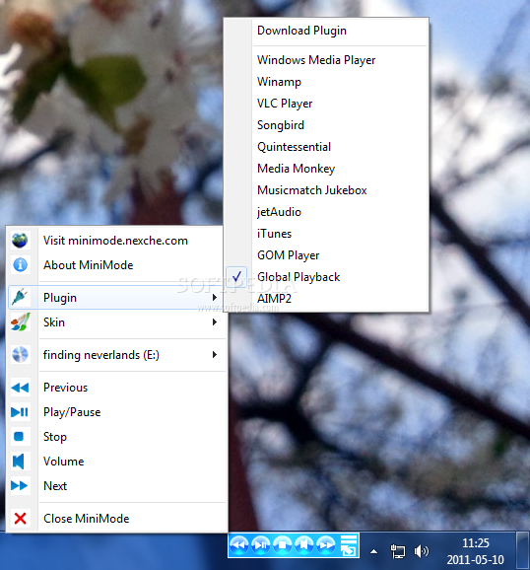Image resolution: width=530 pixels, height=570 pixels.
Task: Choose Next from the context menu
Action: 116,485
